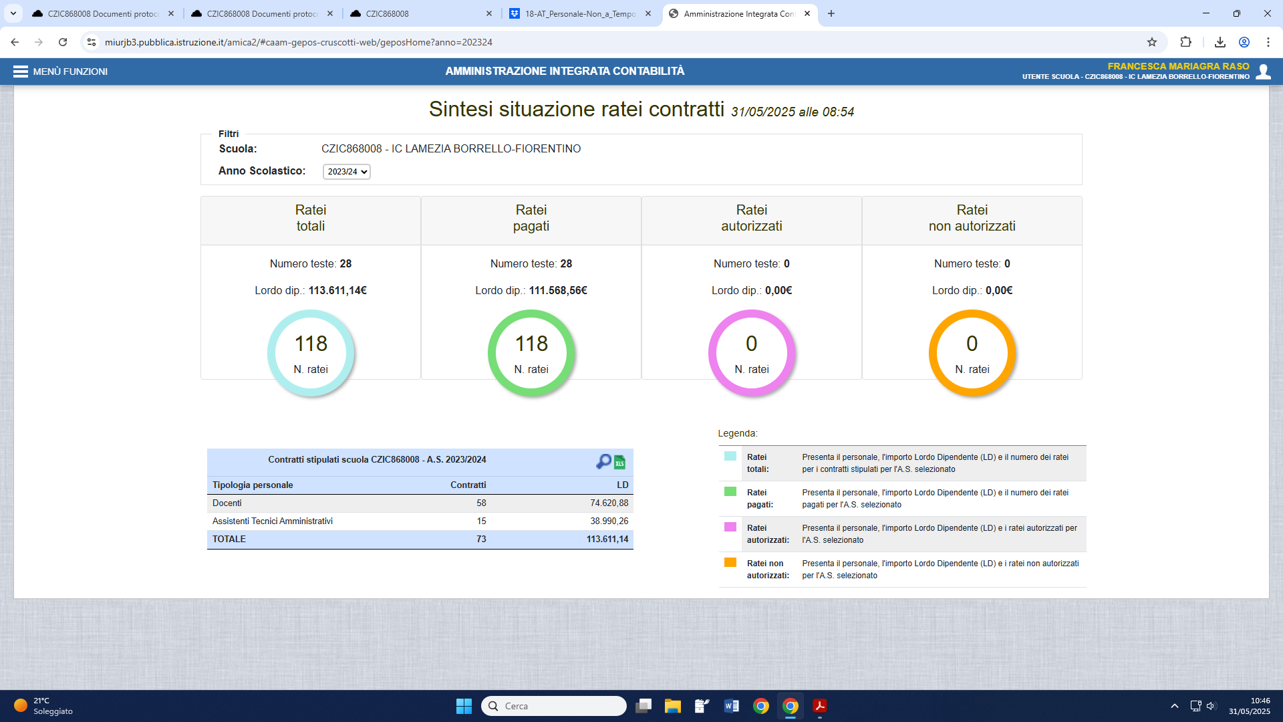The height and width of the screenshot is (722, 1283).
Task: Open the user profile icon
Action: click(x=1263, y=72)
